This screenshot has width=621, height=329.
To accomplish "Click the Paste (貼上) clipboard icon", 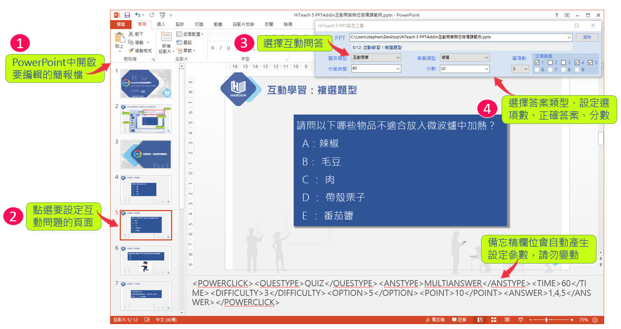I will pos(120,38).
